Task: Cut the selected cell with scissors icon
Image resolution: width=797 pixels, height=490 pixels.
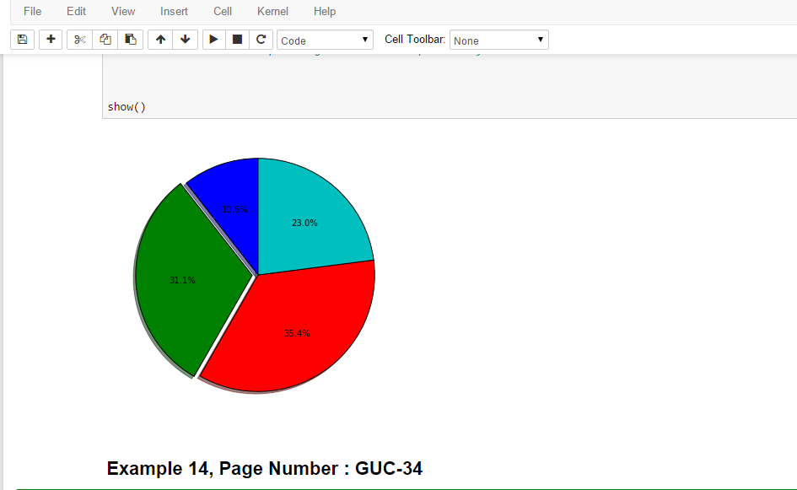Action: click(80, 40)
